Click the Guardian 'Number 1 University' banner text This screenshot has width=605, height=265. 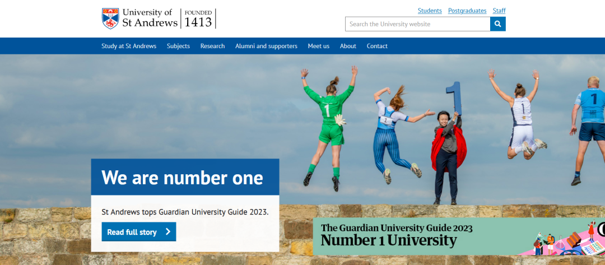click(x=389, y=240)
